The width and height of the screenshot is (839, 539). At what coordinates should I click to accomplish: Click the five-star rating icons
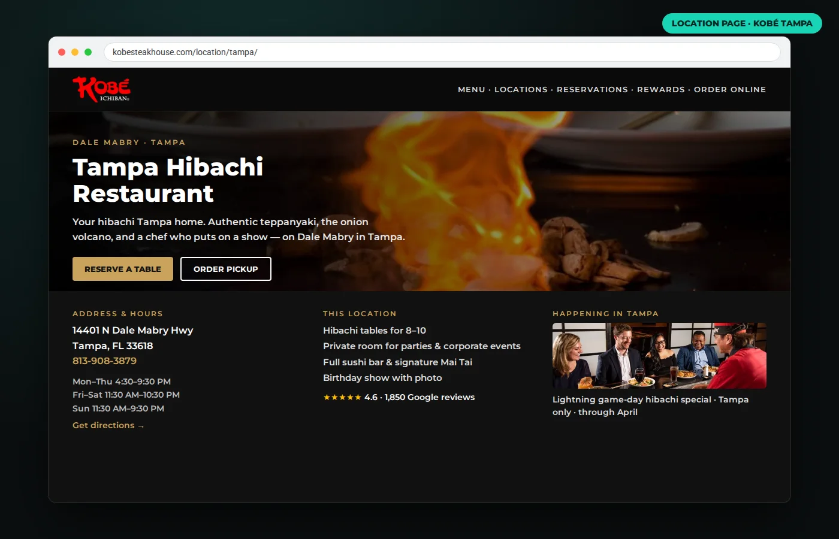[342, 397]
